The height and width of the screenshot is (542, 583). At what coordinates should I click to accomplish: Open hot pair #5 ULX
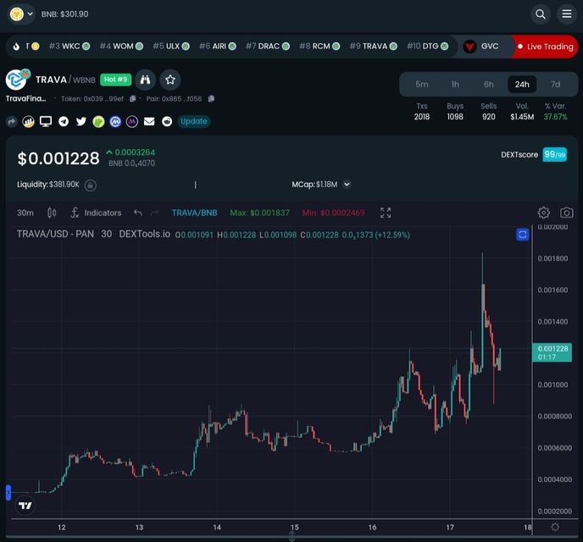pyautogui.click(x=171, y=46)
